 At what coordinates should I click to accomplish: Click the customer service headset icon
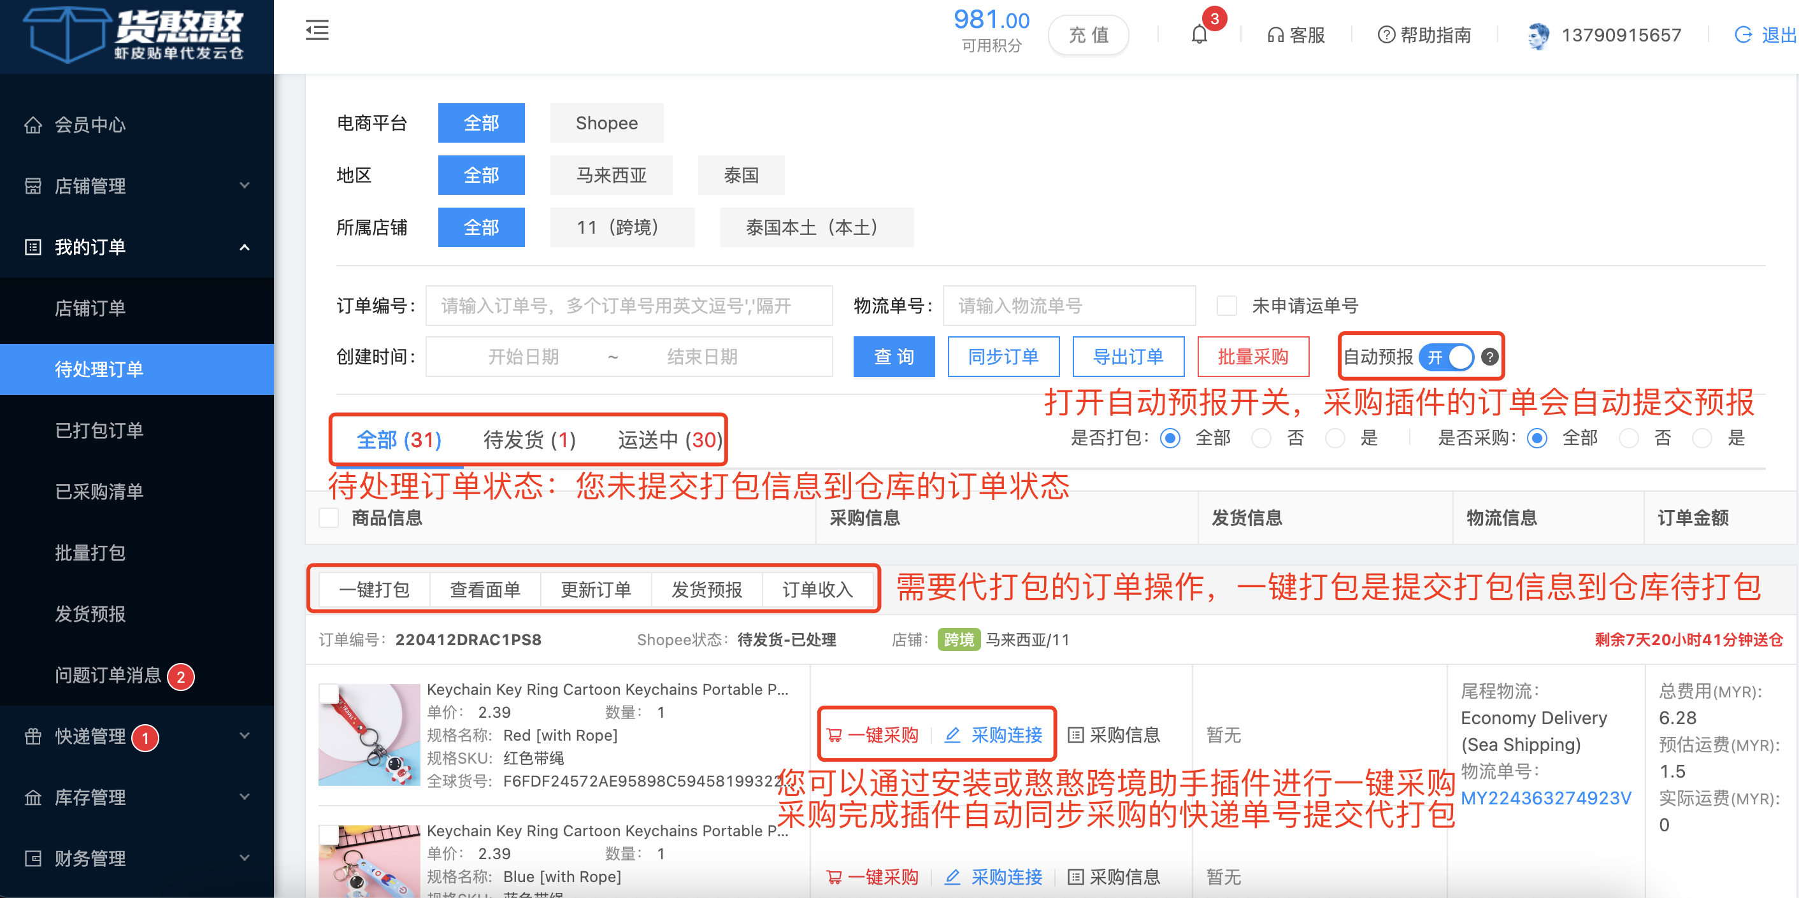(1275, 35)
